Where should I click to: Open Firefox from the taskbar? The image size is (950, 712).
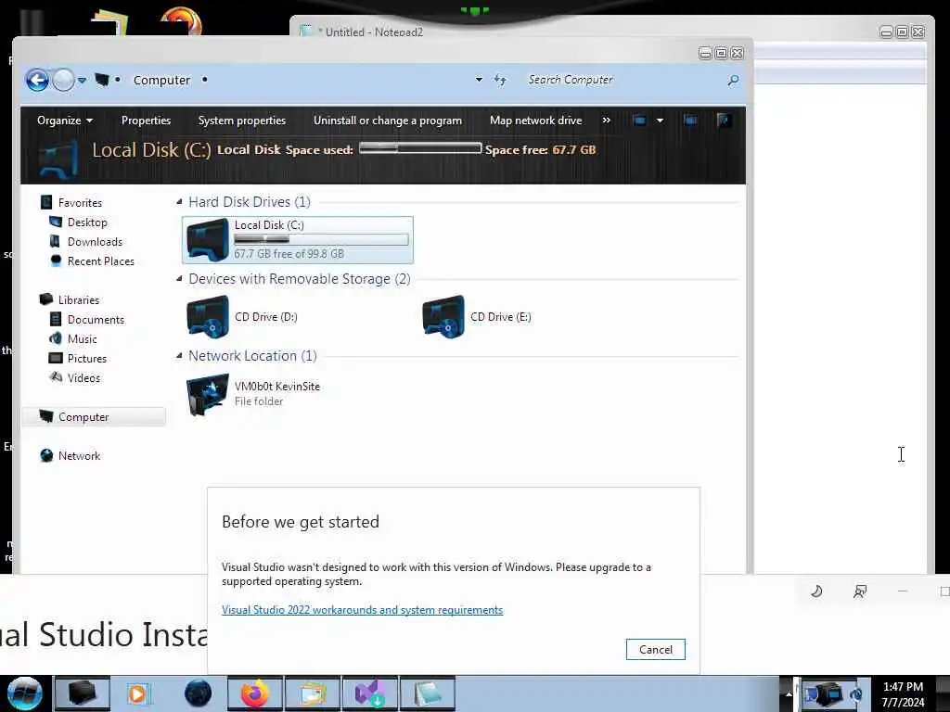tap(255, 693)
